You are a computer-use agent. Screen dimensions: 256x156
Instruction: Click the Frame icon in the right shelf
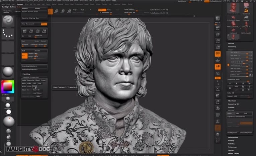[x=218, y=89]
